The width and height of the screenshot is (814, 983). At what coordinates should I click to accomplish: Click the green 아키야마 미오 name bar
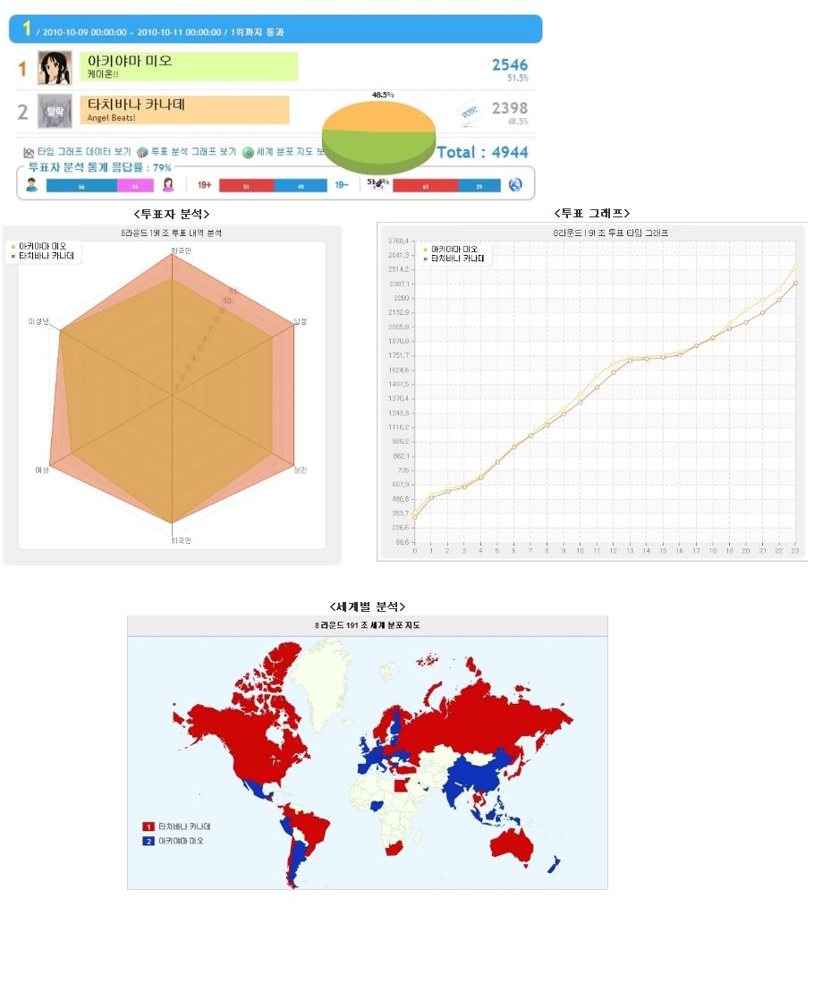point(189,66)
